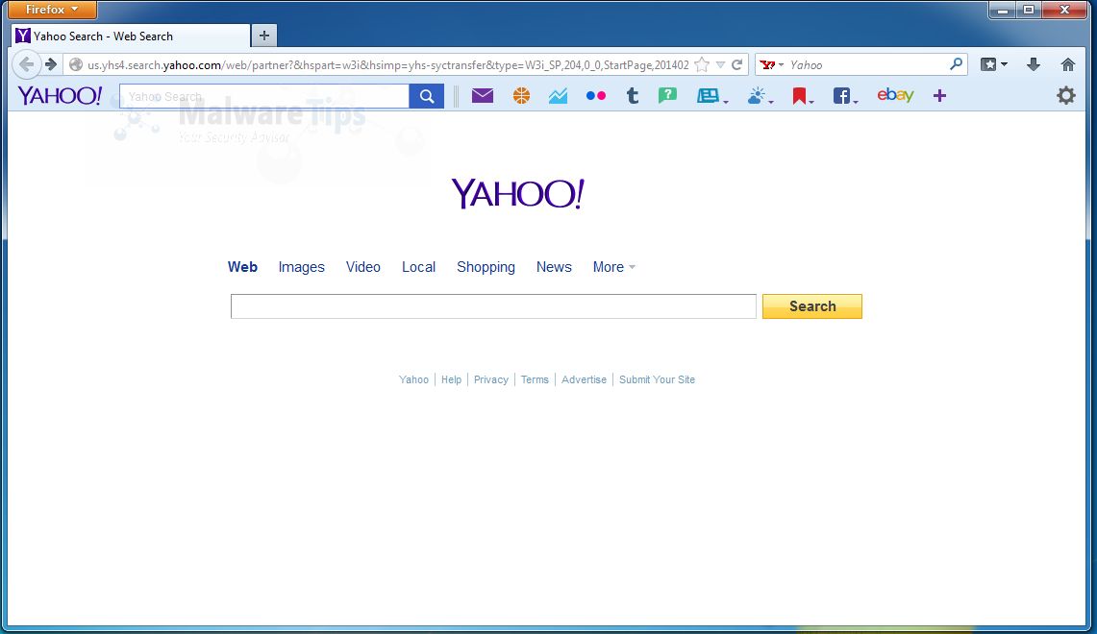Open the Facebook toolbar dropdown
The height and width of the screenshot is (634, 1097).
point(845,96)
